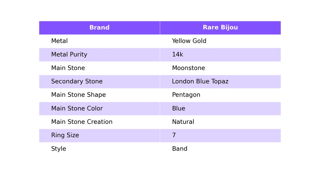
Task: Click the Main Stone Color label
Action: (x=77, y=108)
